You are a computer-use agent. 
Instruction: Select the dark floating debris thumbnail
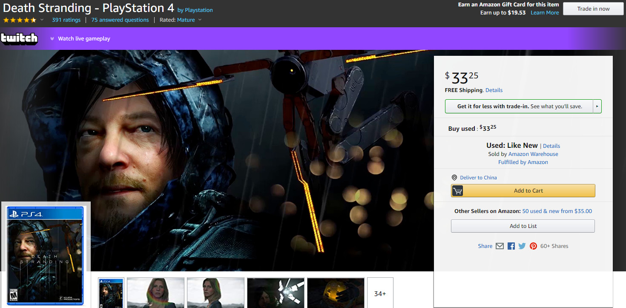[x=276, y=293]
